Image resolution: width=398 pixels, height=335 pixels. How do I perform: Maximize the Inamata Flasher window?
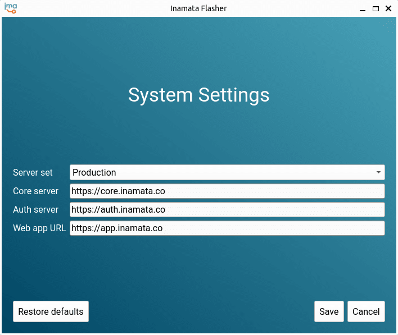376,9
